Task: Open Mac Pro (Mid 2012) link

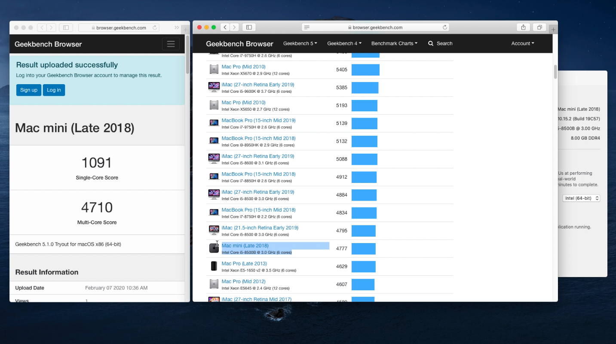Action: click(244, 281)
